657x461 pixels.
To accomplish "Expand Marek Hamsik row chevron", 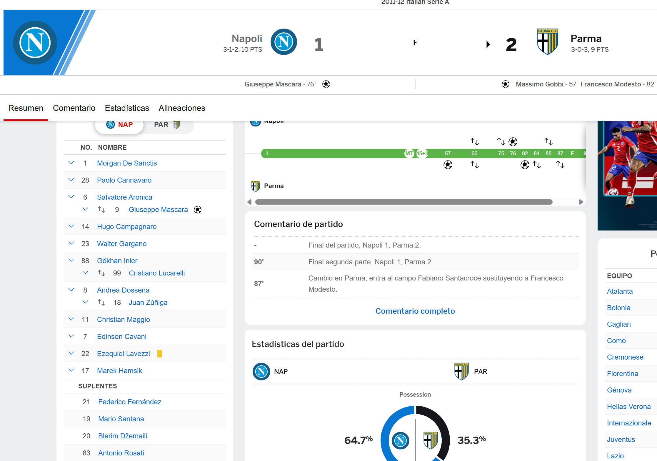I will tap(71, 370).
